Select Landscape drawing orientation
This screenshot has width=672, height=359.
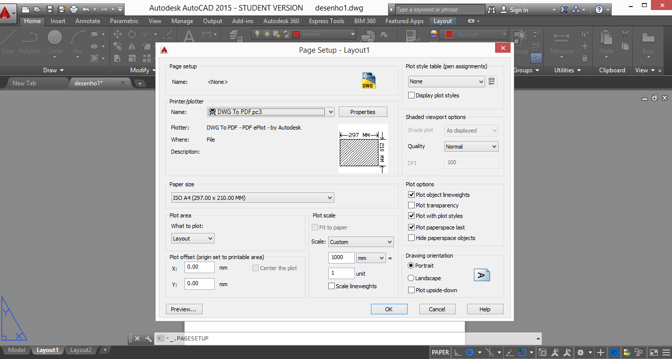[x=411, y=278]
